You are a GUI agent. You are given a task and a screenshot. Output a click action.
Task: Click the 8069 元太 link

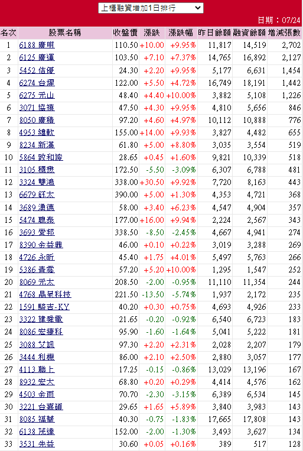pyautogui.click(x=37, y=282)
